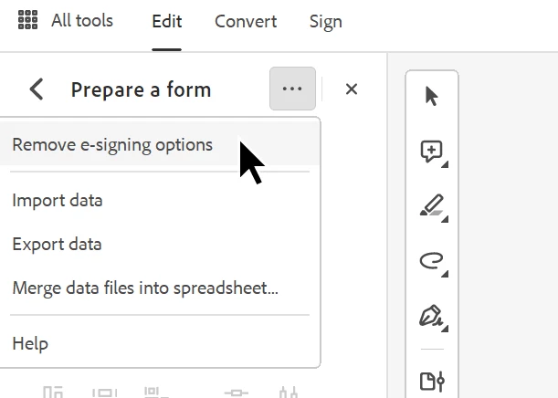Close the Prepare a form panel
The width and height of the screenshot is (558, 398).
click(x=352, y=89)
